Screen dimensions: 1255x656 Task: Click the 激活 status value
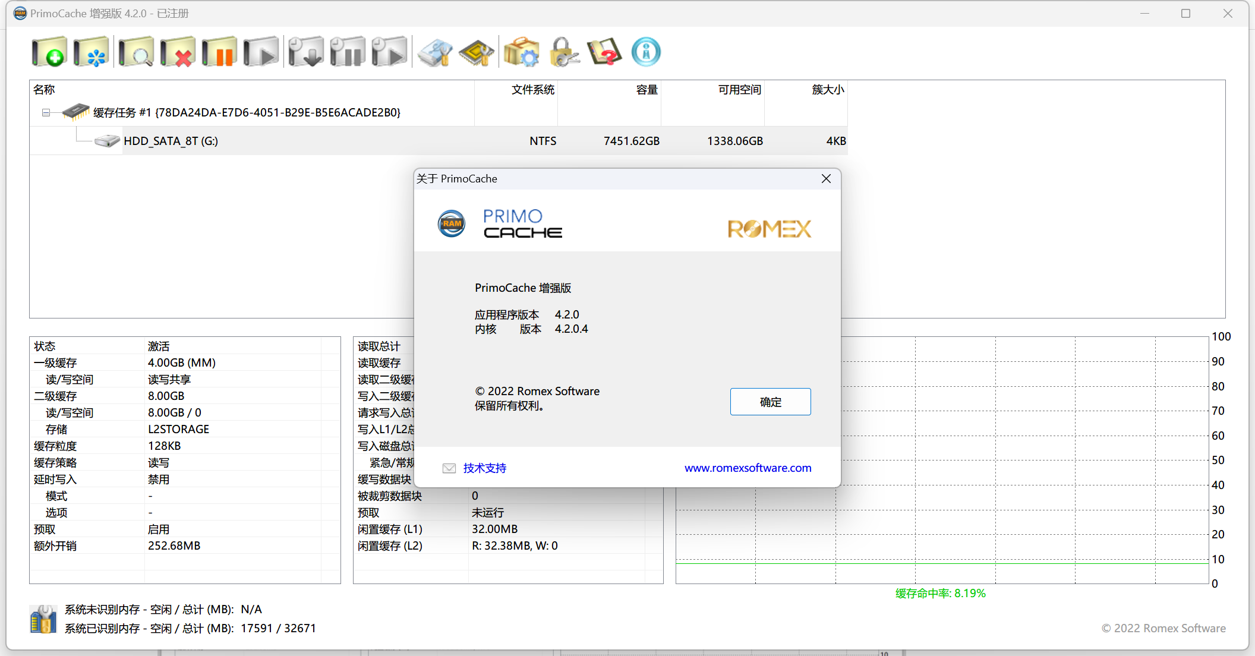coord(159,346)
